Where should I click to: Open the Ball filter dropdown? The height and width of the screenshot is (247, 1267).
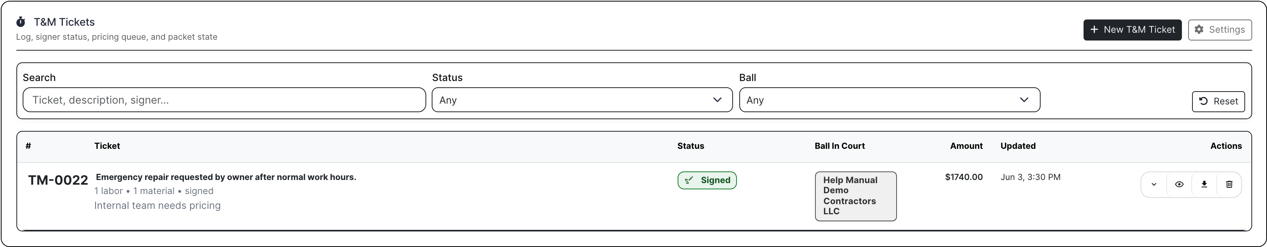[890, 100]
